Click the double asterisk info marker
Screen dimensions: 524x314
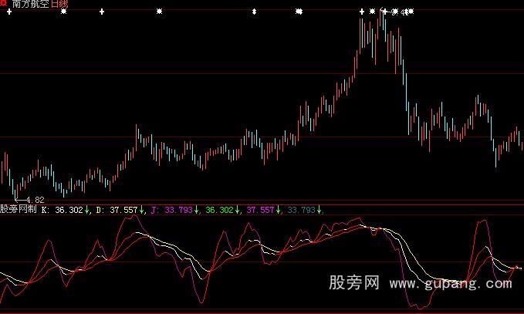pos(299,12)
